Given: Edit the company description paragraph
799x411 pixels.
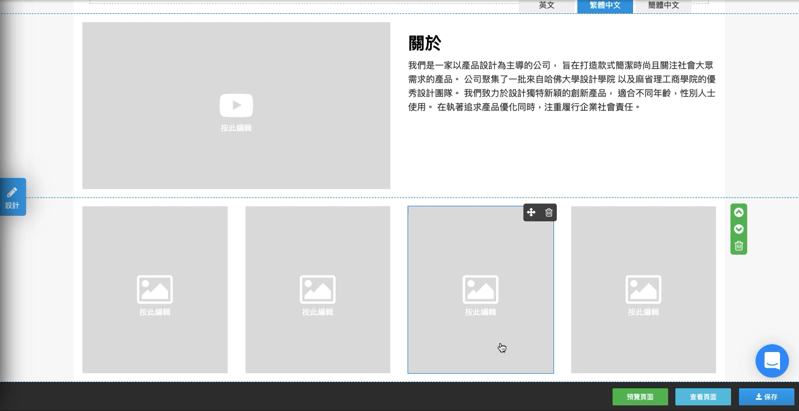Looking at the screenshot, I should pos(562,86).
